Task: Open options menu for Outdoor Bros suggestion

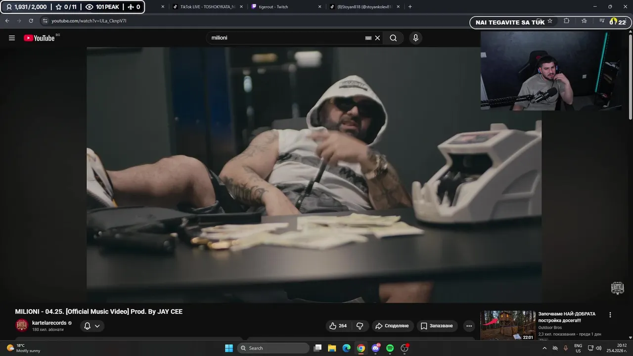Action: pos(610,314)
